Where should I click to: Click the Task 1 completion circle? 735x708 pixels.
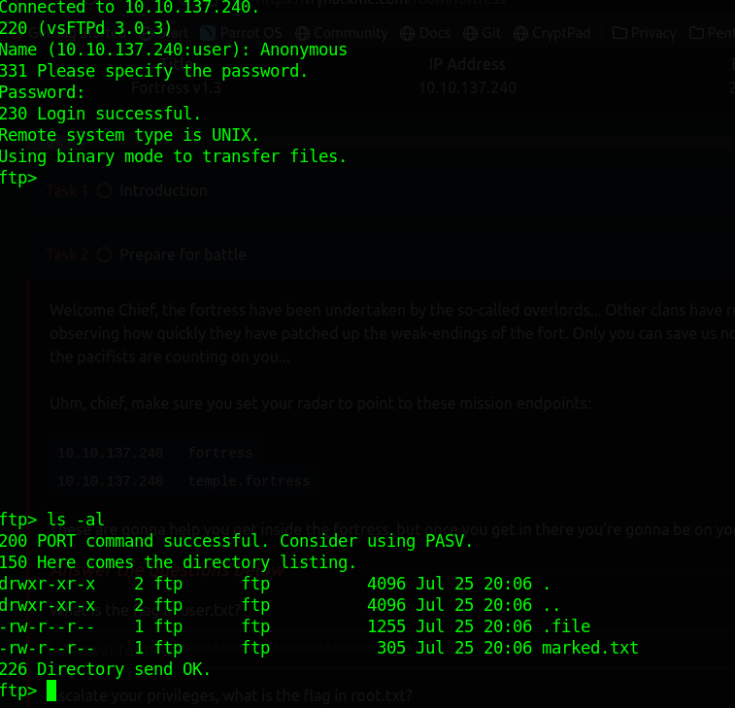104,191
